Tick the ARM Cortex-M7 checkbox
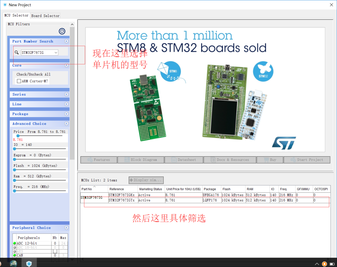 [x=19, y=81]
